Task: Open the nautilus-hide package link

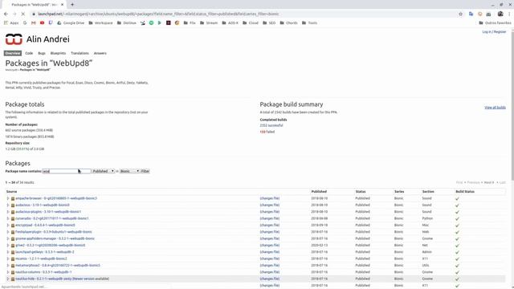Action: (63, 279)
